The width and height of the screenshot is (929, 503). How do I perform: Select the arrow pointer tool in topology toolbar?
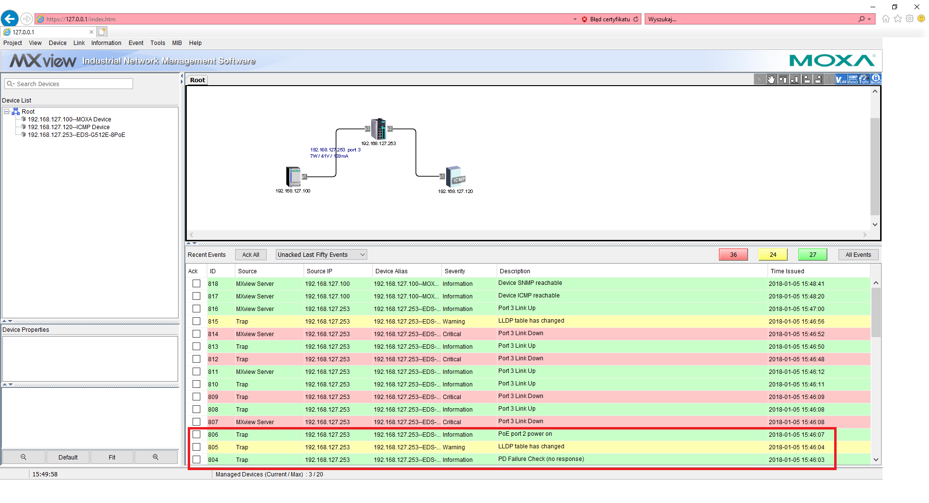click(x=760, y=79)
